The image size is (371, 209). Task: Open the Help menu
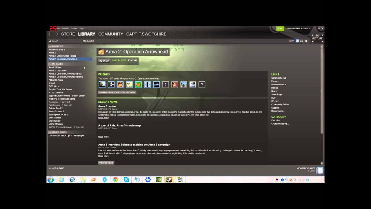[x=81, y=28]
